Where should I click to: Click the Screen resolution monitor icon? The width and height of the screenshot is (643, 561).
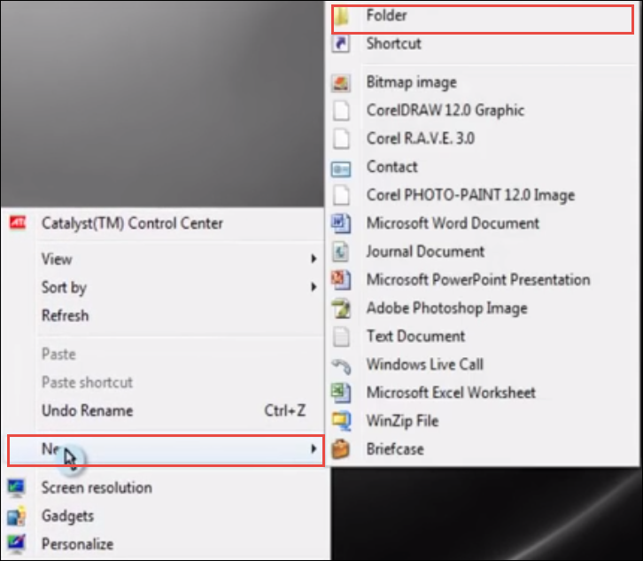tap(17, 488)
